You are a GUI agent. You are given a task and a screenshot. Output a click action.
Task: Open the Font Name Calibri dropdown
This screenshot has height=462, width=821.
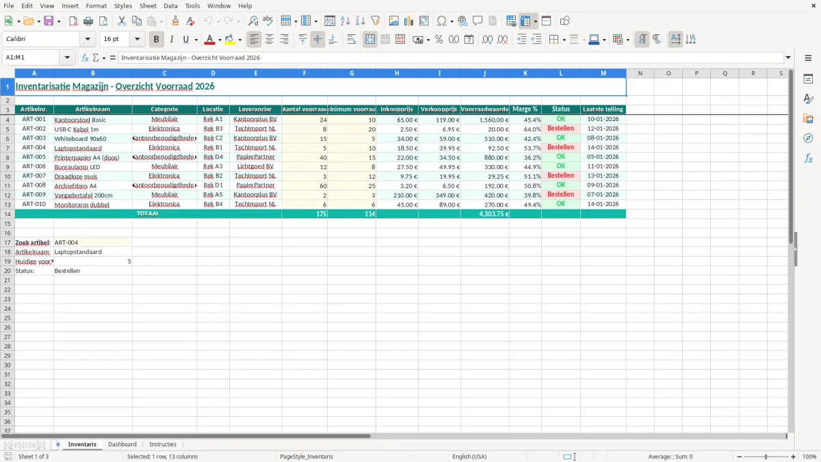[88, 40]
